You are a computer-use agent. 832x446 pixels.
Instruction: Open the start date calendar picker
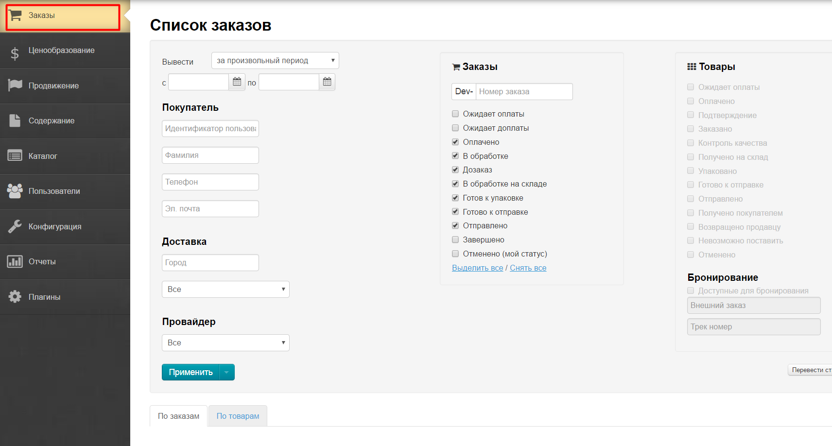[x=237, y=82]
